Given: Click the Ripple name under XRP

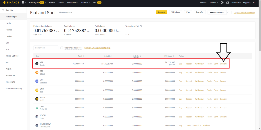Looking at the screenshot, I should click(42, 65).
